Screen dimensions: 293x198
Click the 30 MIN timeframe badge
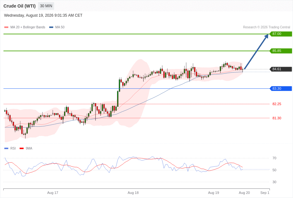[46, 6]
